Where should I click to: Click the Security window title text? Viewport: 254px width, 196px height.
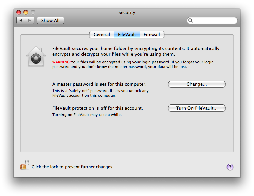tap(127, 12)
